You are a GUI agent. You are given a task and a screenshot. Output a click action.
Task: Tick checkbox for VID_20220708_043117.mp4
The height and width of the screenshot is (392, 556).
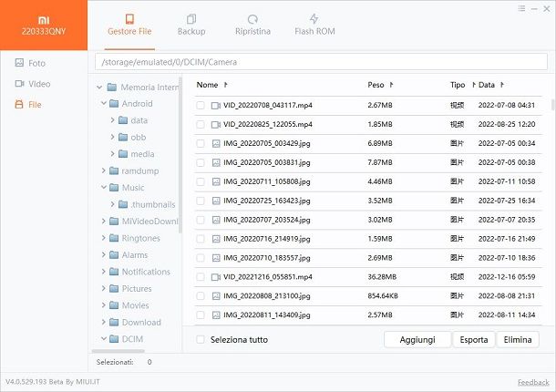(201, 106)
